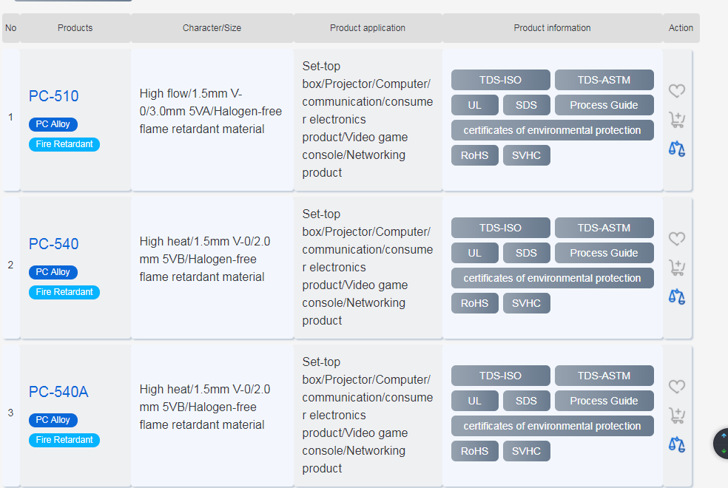The height and width of the screenshot is (488, 728).
Task: Click the PC Alloy tag under PC-510
Action: click(x=53, y=124)
